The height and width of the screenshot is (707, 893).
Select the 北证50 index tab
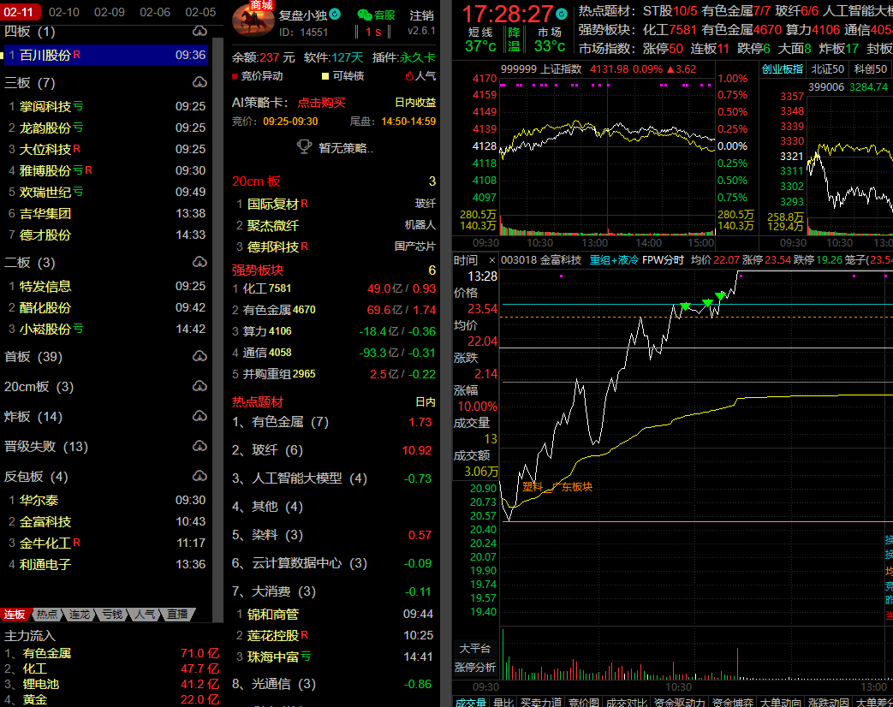(827, 68)
